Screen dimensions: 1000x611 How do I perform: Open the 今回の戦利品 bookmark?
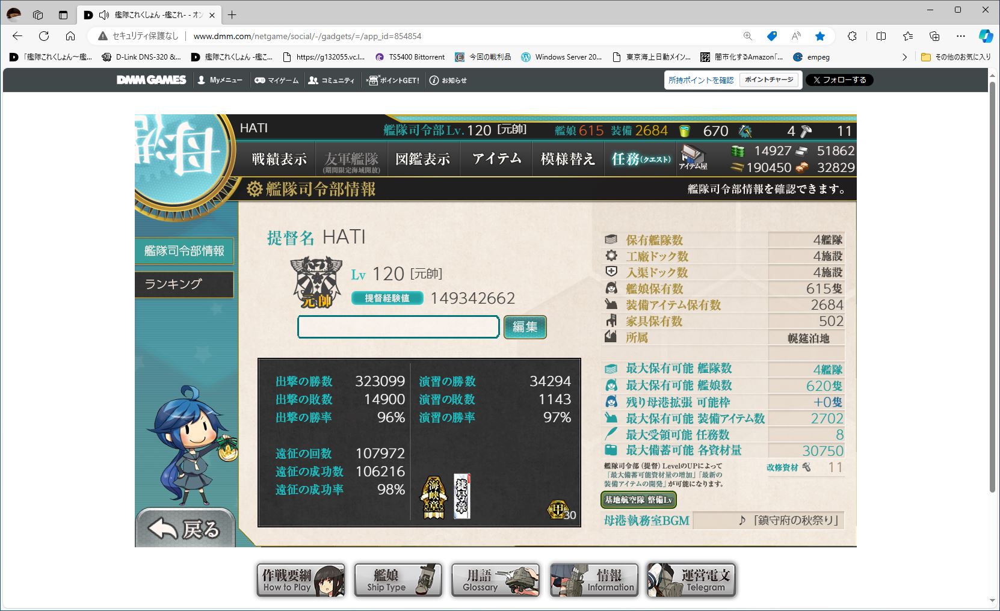click(x=483, y=57)
